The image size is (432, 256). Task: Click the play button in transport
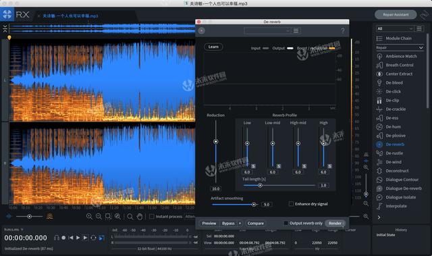[78, 238]
